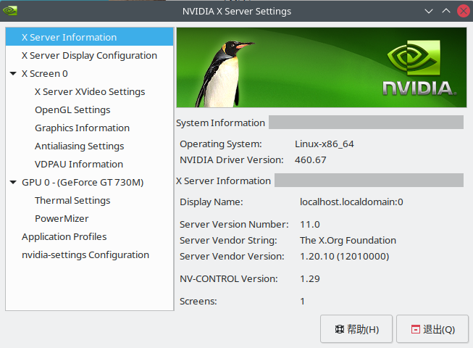The image size is (473, 348).
Task: Show VDPAU Information page
Action: click(x=79, y=164)
